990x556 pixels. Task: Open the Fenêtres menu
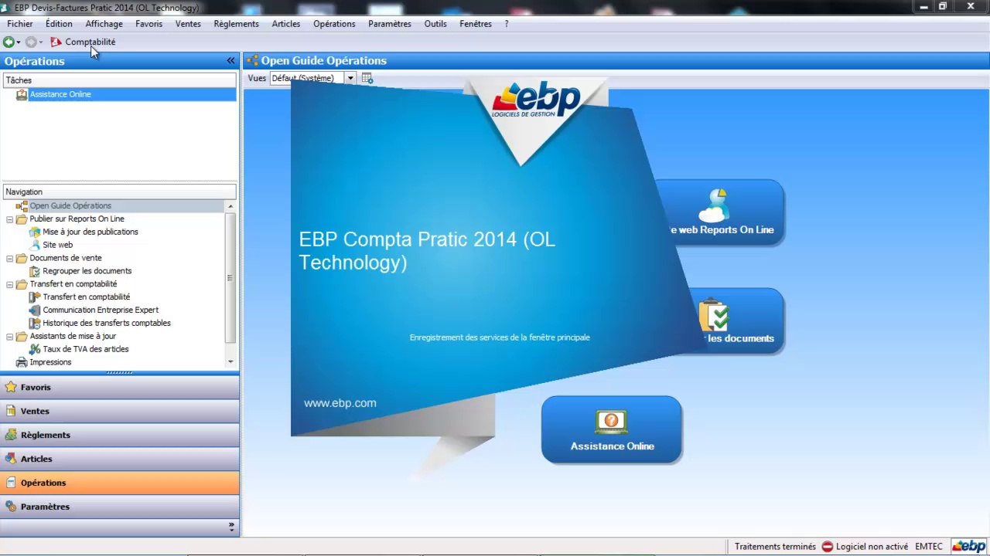[x=476, y=24]
